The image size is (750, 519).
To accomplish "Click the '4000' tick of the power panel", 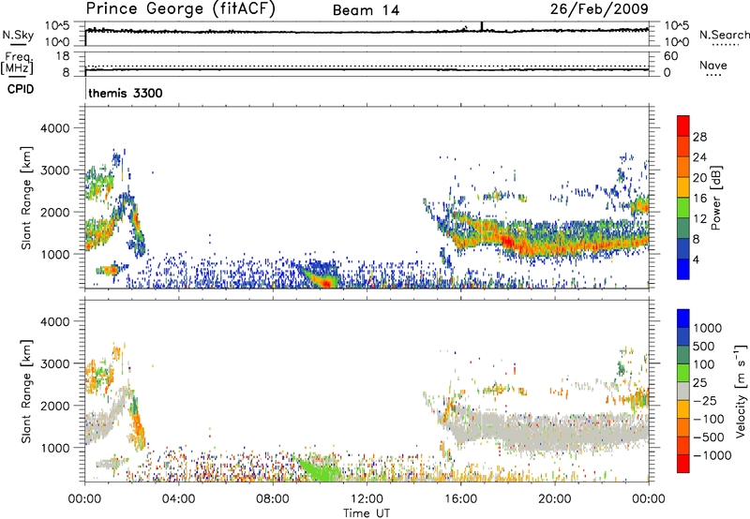I will point(55,128).
